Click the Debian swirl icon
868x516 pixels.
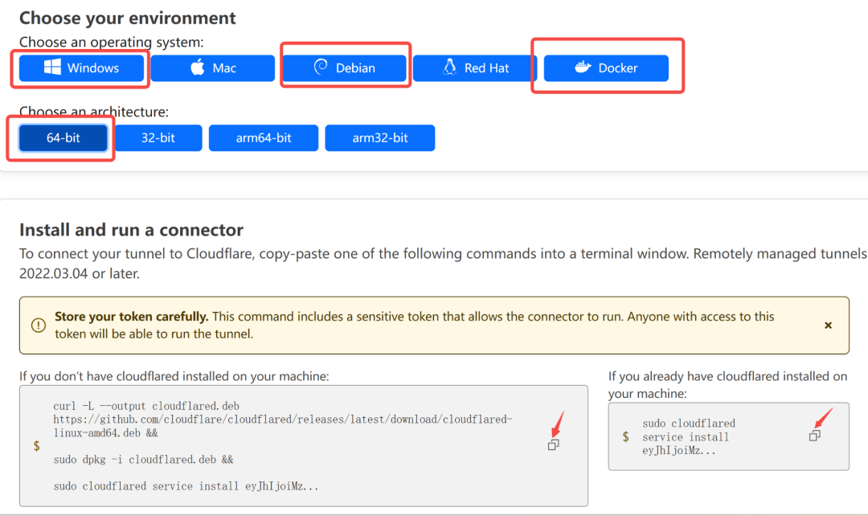pos(321,68)
